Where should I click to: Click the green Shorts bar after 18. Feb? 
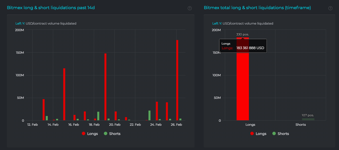pos(98,116)
